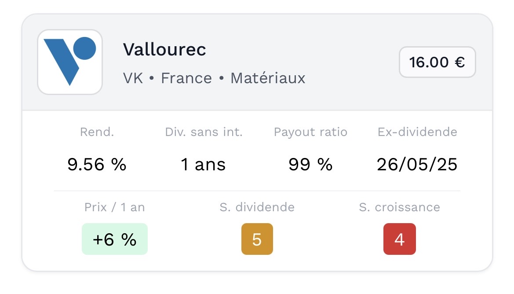Click the Vallourec company logo
The width and height of the screenshot is (514, 294).
(x=70, y=62)
